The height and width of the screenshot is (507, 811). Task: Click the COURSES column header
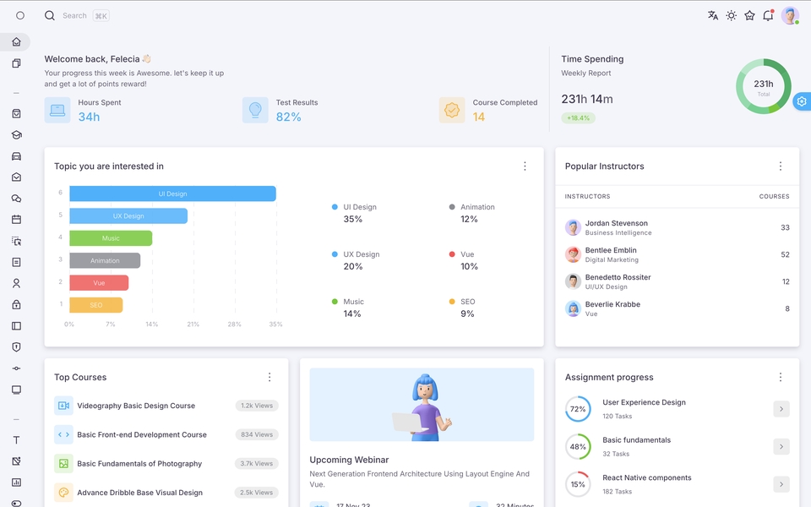(774, 197)
